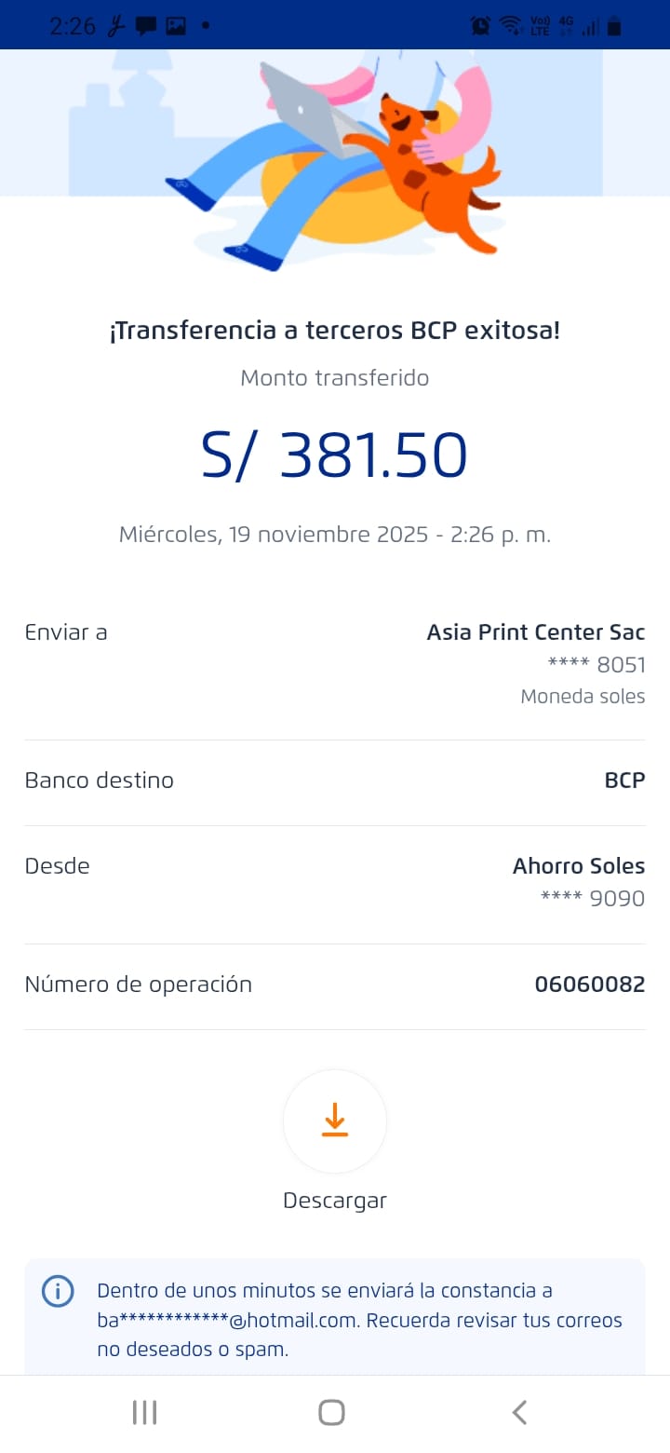Image resolution: width=670 pixels, height=1453 pixels.
Task: Tap the blue info circle icon
Action: pyautogui.click(x=58, y=1292)
